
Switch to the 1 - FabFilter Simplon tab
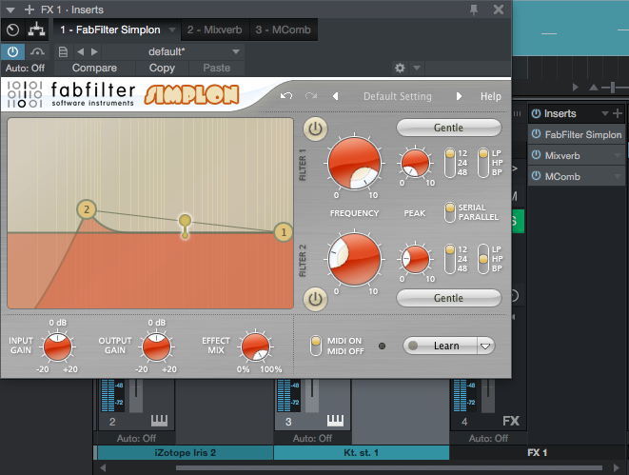click(110, 30)
